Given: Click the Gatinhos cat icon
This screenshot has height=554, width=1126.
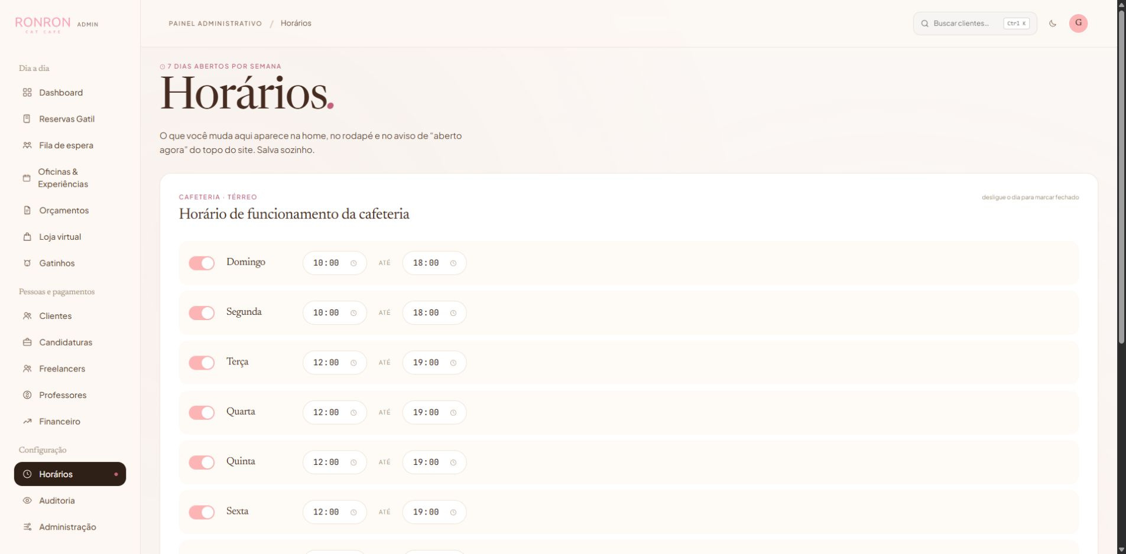Looking at the screenshot, I should [27, 263].
